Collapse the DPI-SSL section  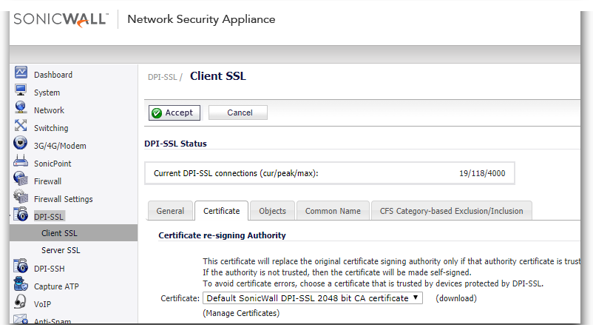click(x=49, y=217)
